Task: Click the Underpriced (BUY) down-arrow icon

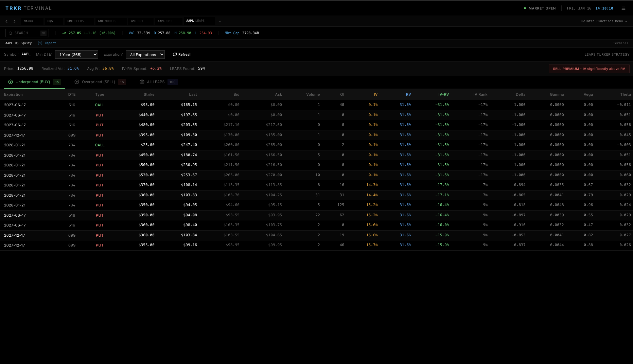Action: pos(11,82)
